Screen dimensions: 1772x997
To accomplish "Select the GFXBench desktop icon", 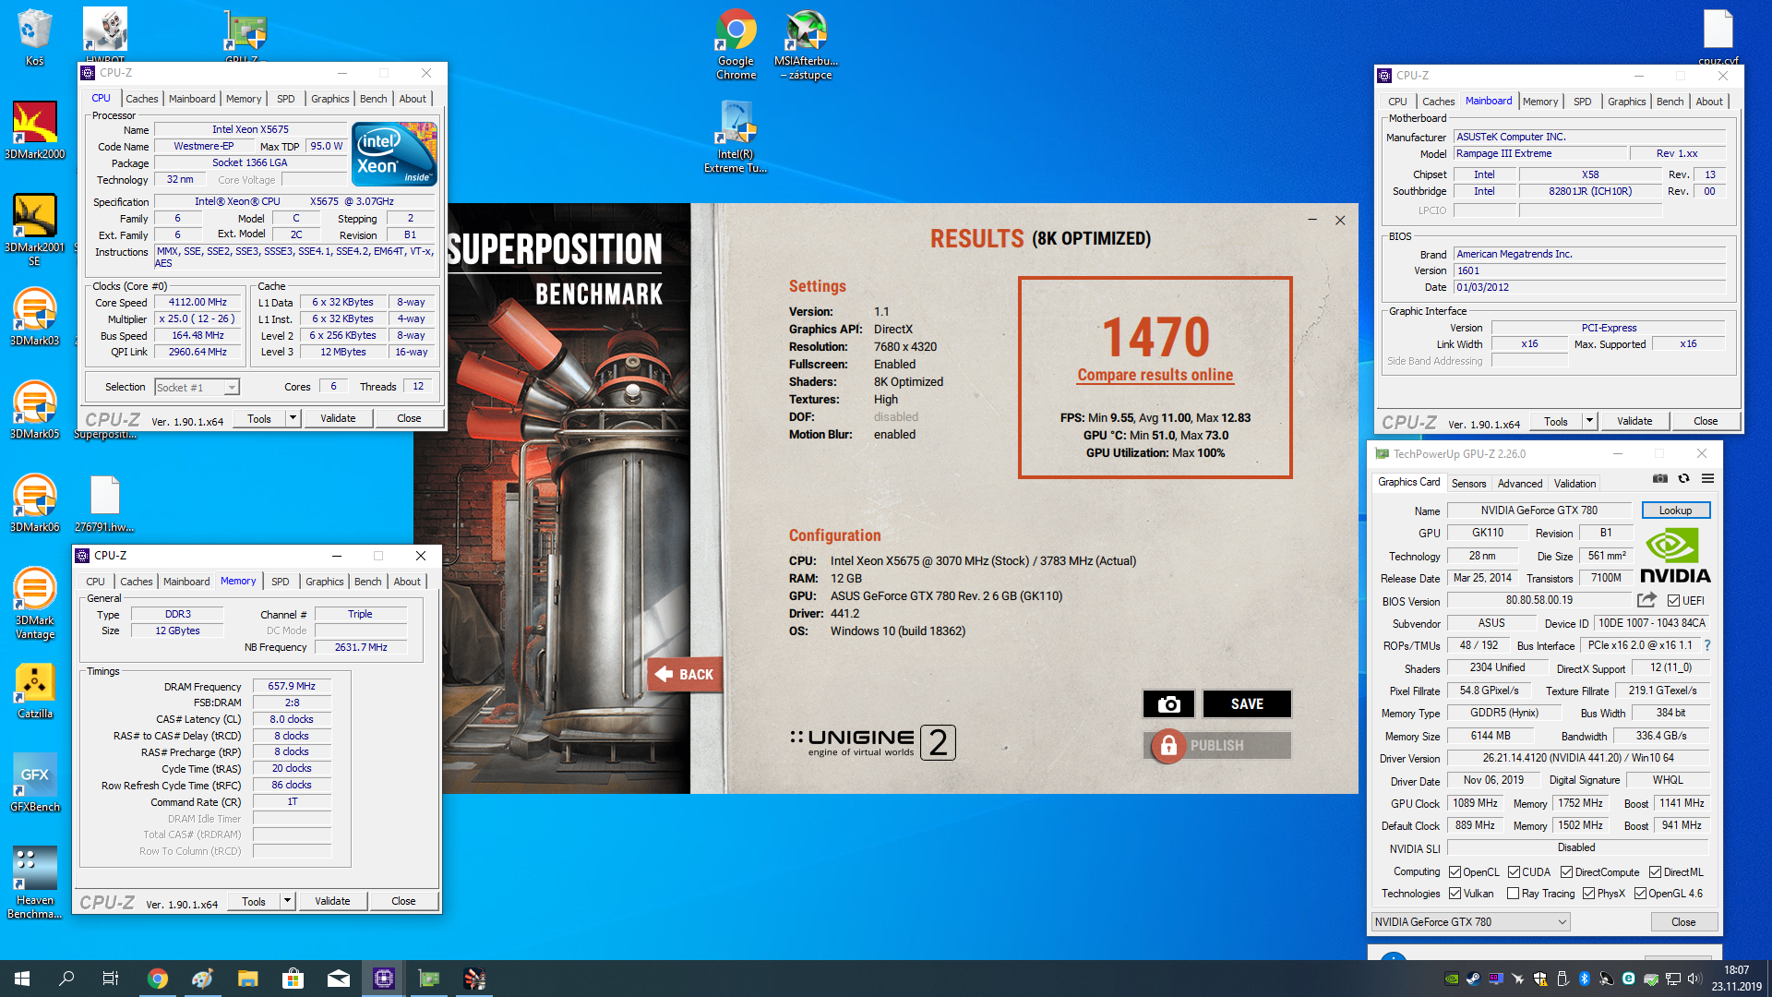I will pyautogui.click(x=35, y=783).
